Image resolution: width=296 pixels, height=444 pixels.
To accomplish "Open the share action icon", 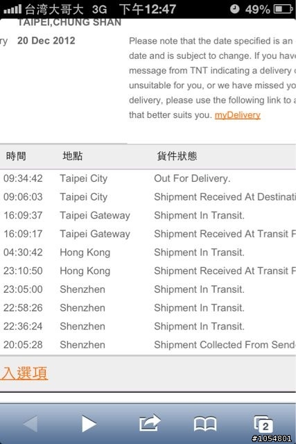I will pos(150,423).
